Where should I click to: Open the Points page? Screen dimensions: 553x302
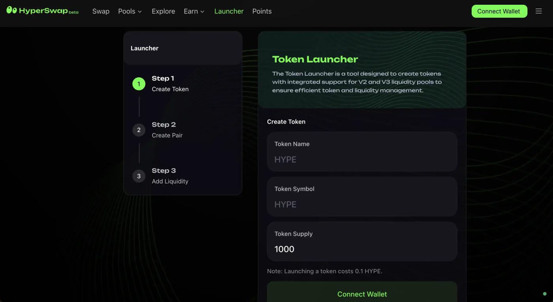coord(262,11)
